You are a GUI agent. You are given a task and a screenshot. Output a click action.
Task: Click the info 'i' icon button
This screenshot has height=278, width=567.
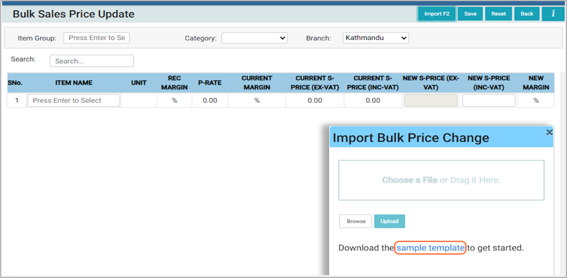point(553,14)
